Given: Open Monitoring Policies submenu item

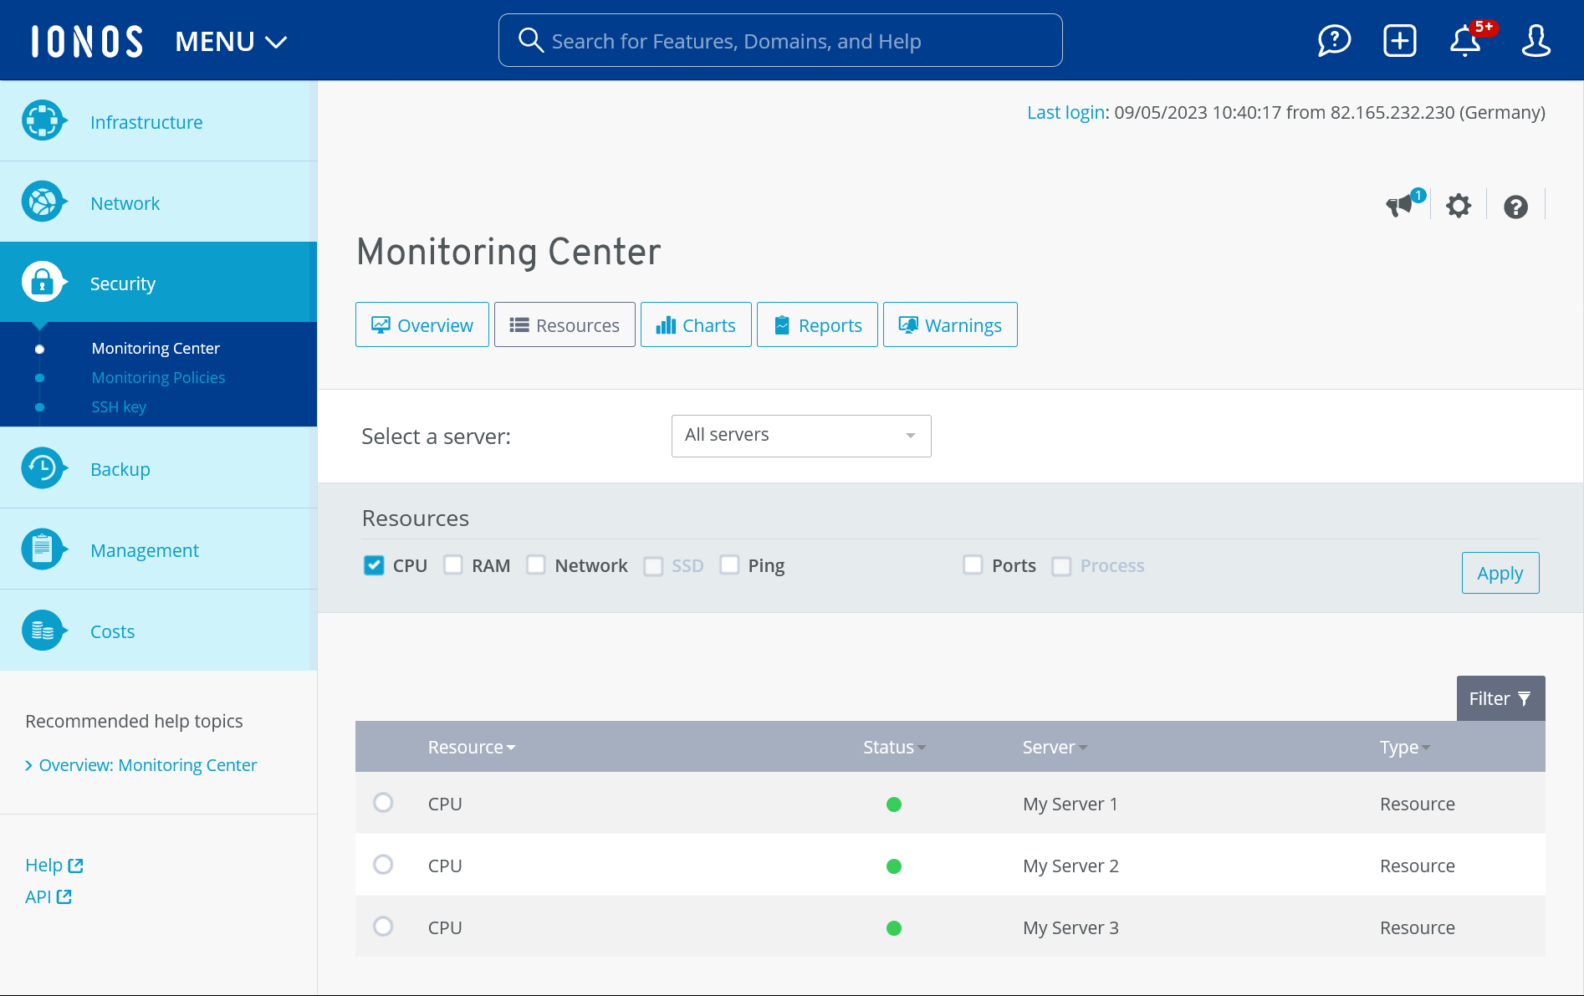Looking at the screenshot, I should coord(158,377).
